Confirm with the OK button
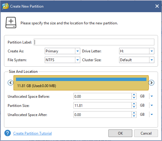The width and height of the screenshot is (162, 141). click(x=120, y=133)
